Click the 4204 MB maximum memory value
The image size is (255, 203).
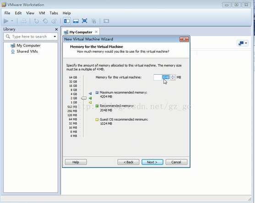[106, 97]
